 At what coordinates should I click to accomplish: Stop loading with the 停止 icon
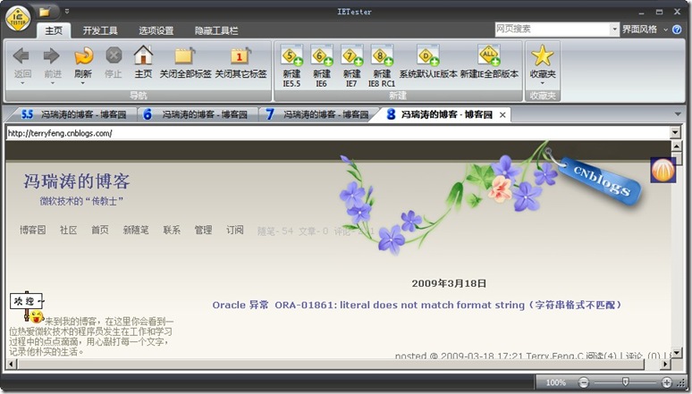coord(114,62)
